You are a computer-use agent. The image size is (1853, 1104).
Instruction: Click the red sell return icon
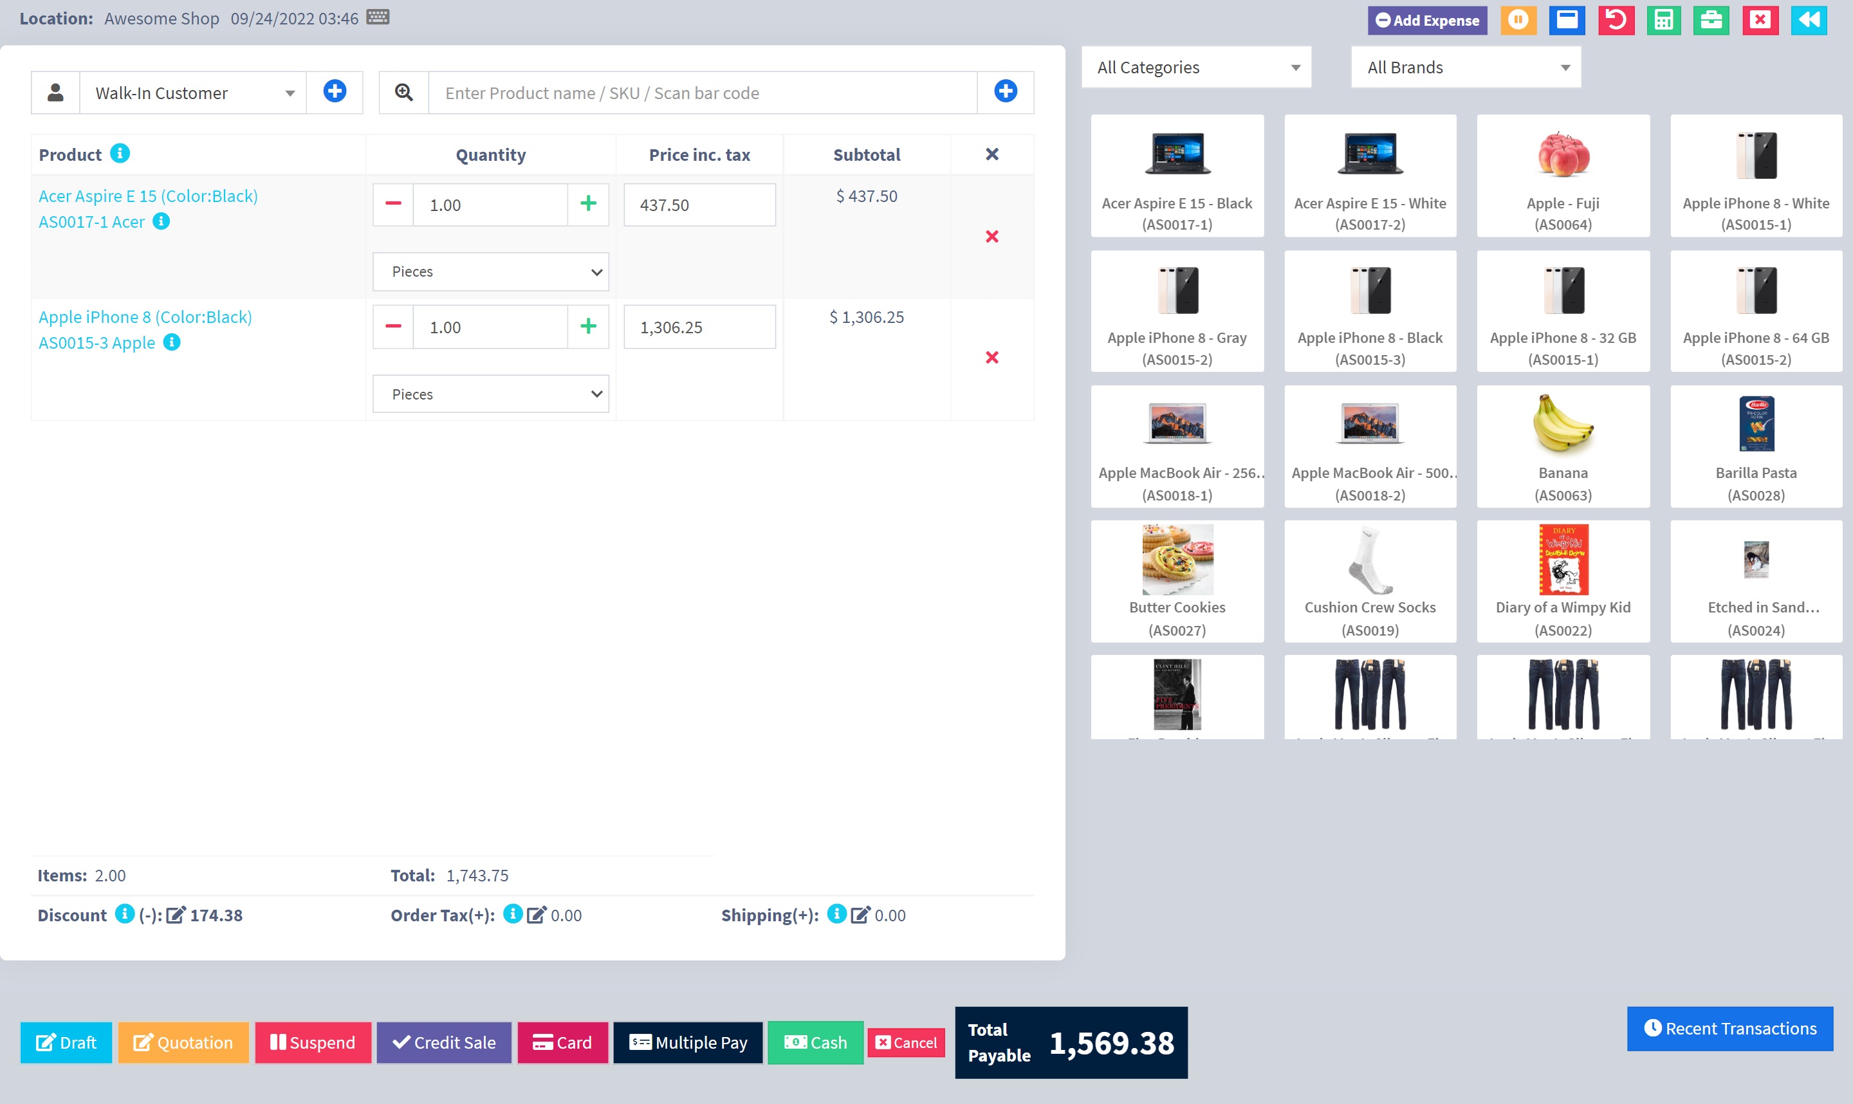coord(1616,20)
